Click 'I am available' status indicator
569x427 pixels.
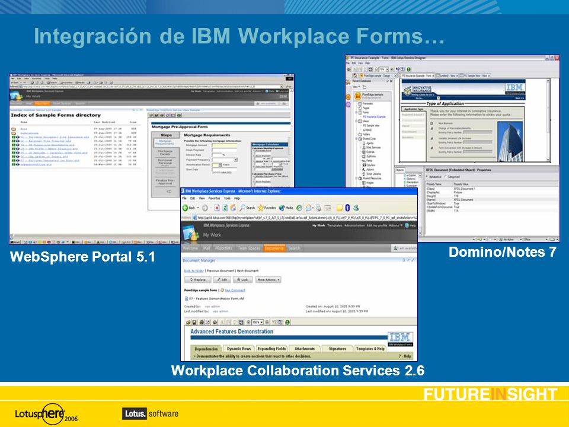405,248
